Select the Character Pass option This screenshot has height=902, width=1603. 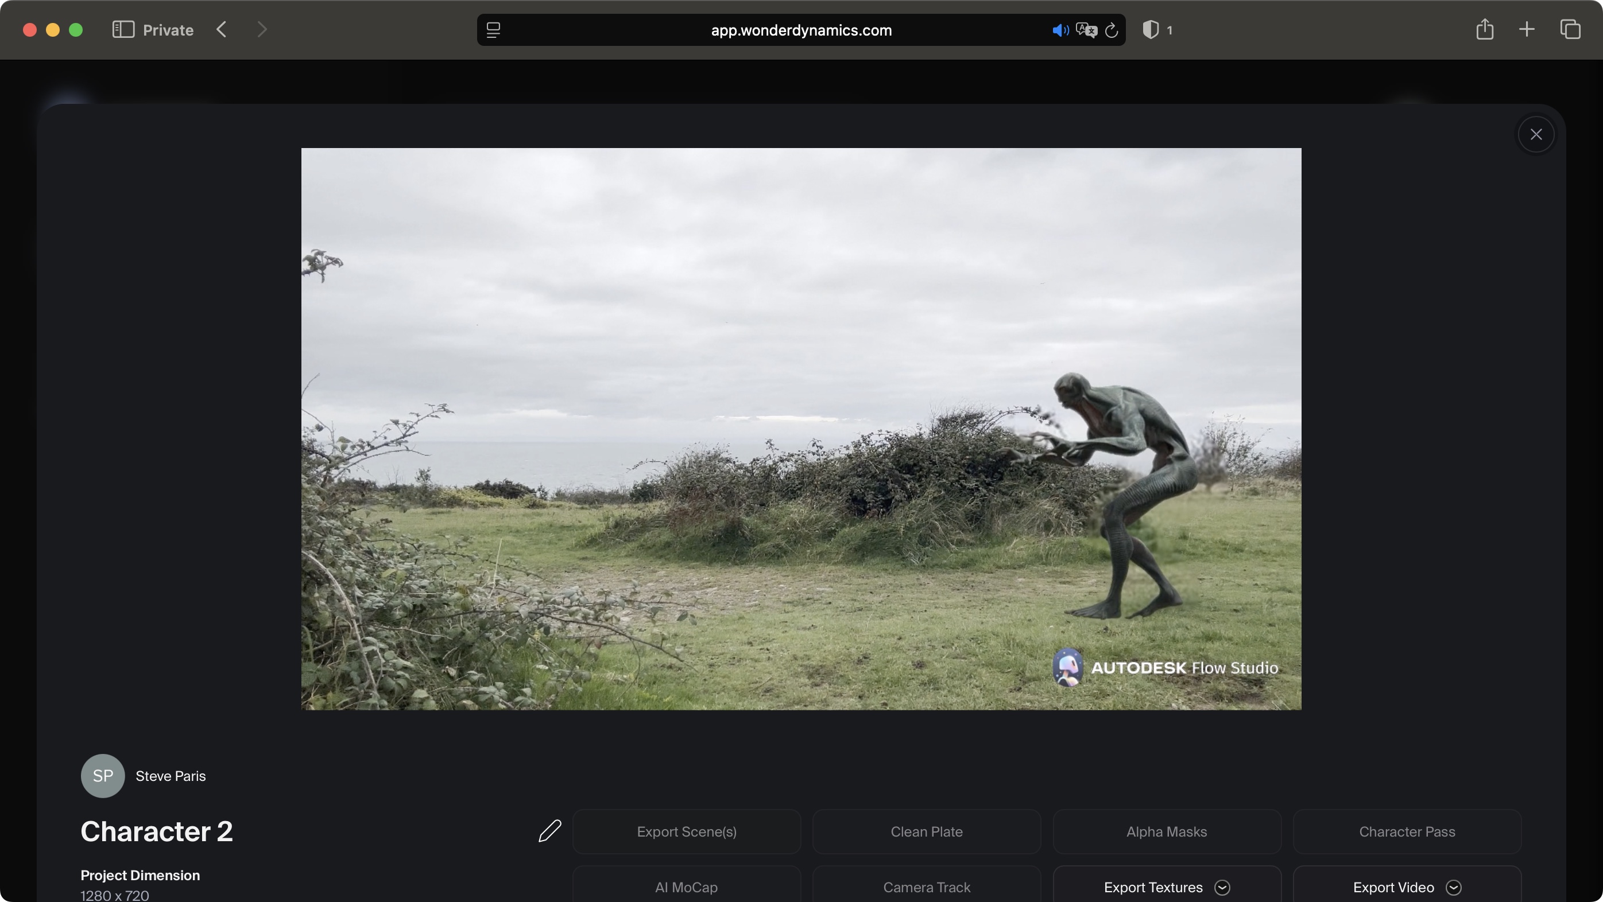1407,831
